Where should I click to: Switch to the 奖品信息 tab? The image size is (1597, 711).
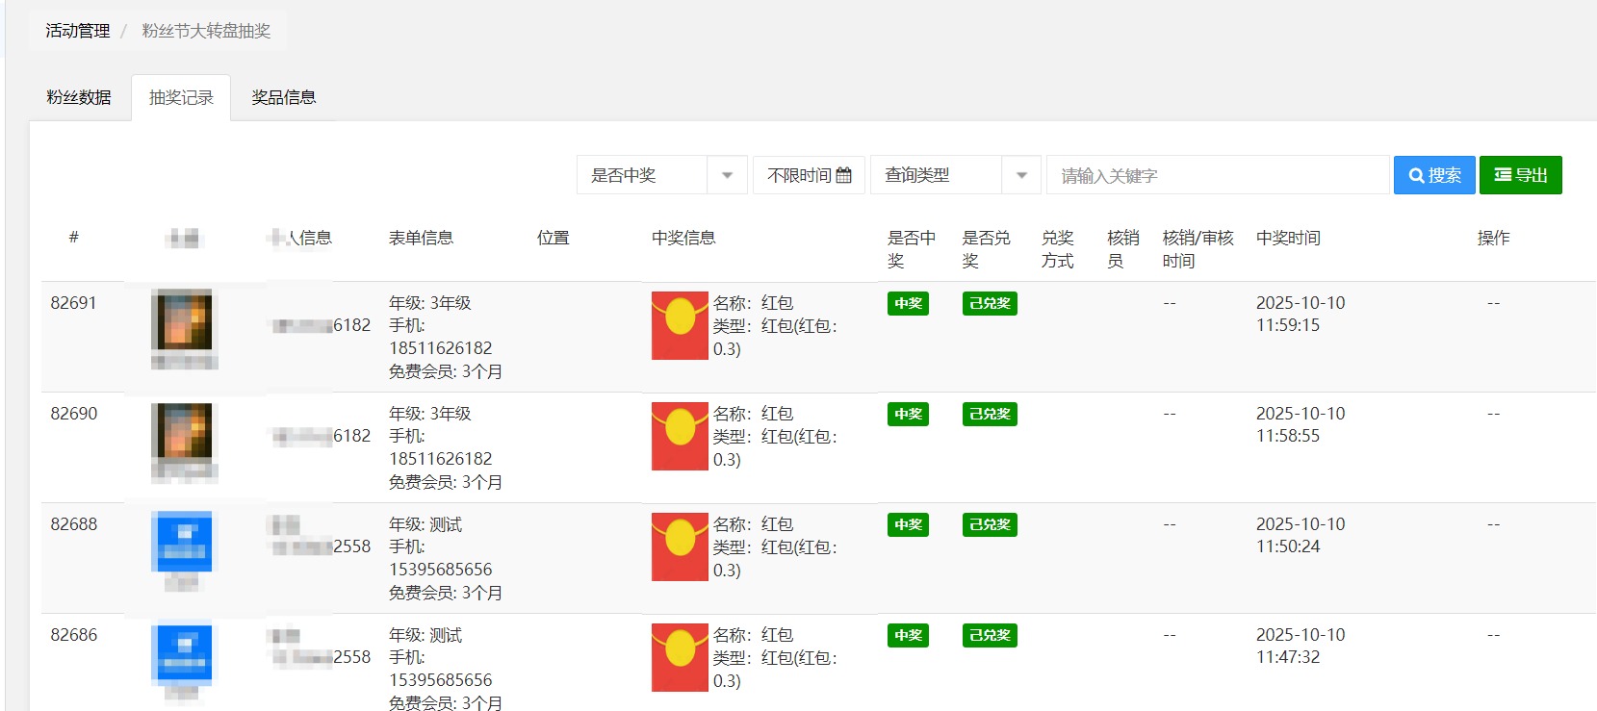283,97
